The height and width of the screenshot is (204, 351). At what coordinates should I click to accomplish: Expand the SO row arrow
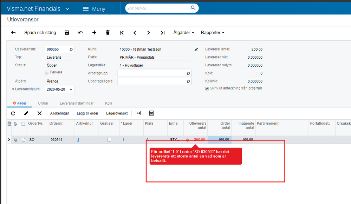click(x=9, y=140)
